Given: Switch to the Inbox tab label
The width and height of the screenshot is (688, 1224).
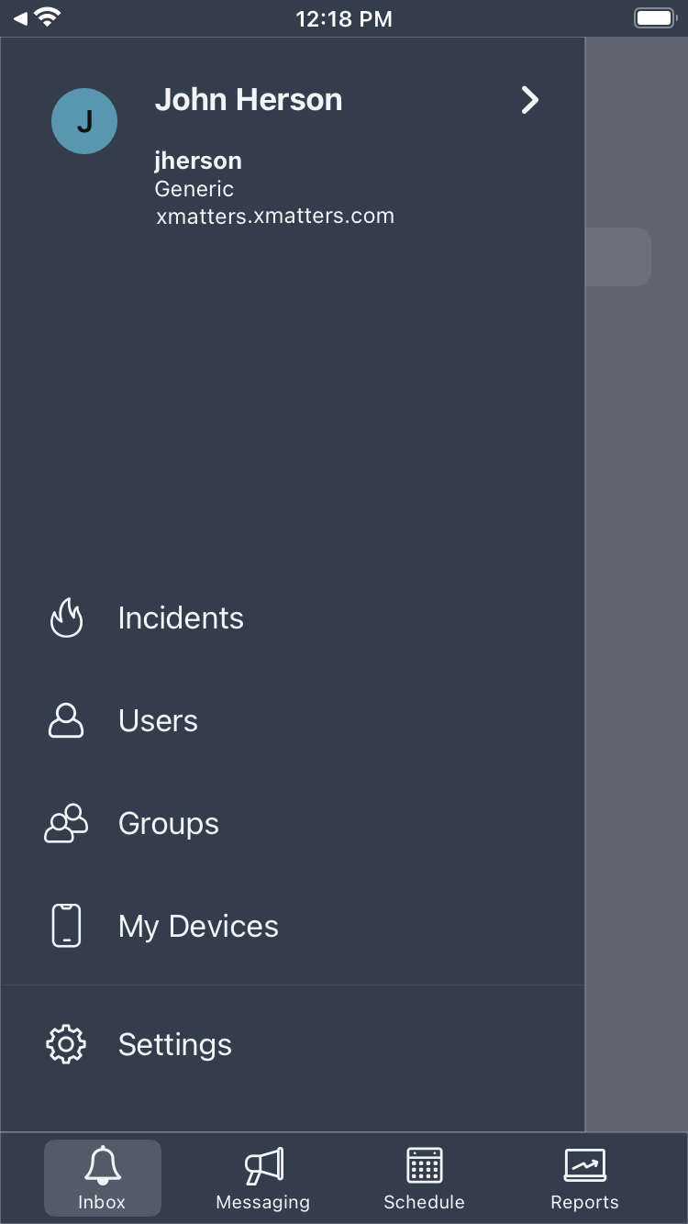Looking at the screenshot, I should (102, 1202).
